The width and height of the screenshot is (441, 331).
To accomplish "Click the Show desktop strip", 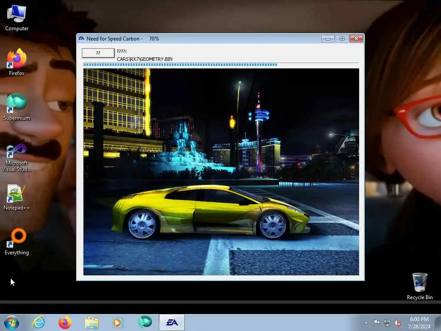I will click(438, 322).
